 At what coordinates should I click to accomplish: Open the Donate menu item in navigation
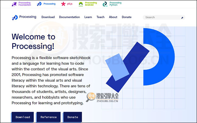(127, 17)
